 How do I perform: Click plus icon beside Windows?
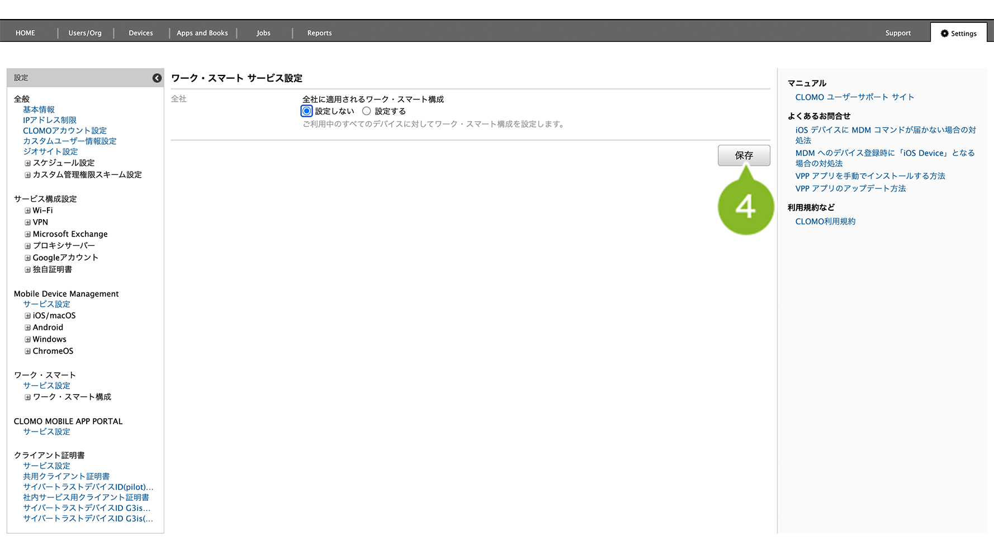point(27,339)
